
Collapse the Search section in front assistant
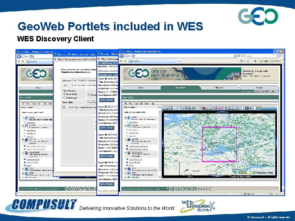pyautogui.click(x=125, y=139)
